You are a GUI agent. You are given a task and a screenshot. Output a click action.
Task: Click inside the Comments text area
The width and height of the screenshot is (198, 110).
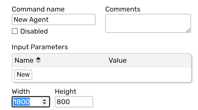pyautogui.click(x=148, y=23)
